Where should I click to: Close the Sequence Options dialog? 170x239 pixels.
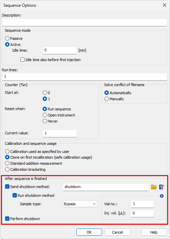point(165,5)
